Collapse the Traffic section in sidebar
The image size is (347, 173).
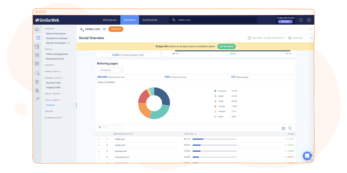pos(50,49)
